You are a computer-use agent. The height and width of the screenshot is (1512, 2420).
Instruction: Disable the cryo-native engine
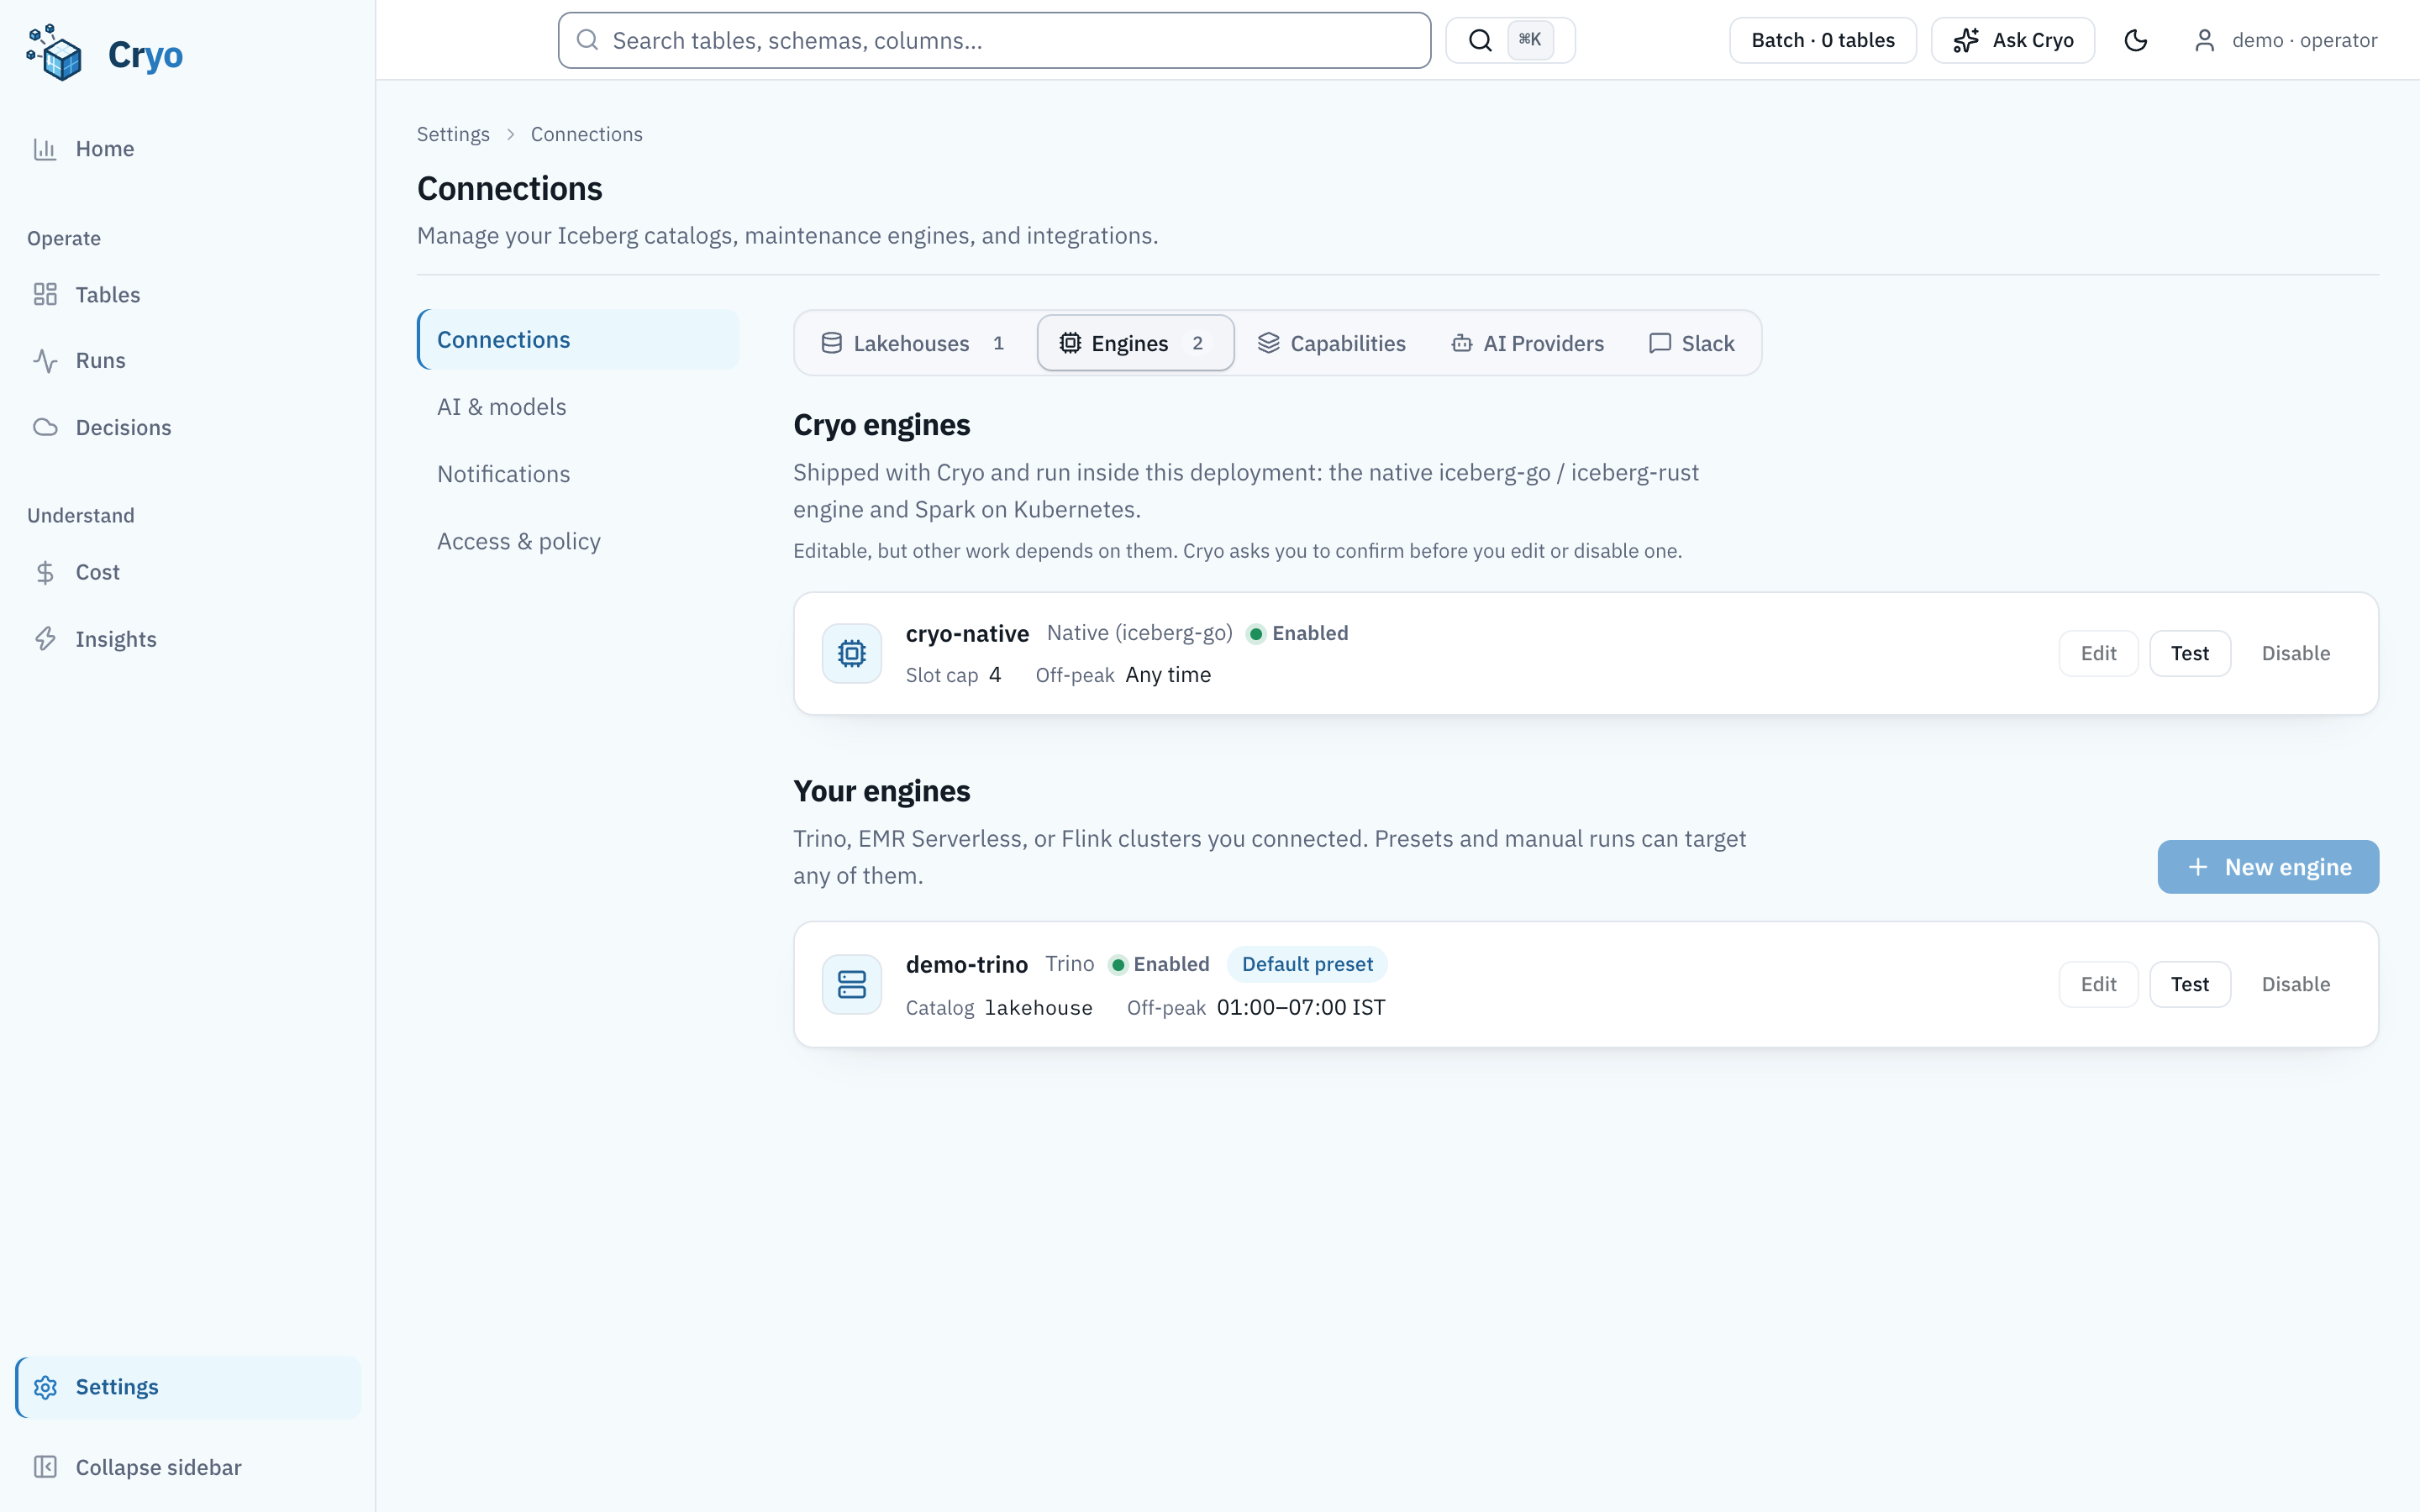click(x=2295, y=653)
